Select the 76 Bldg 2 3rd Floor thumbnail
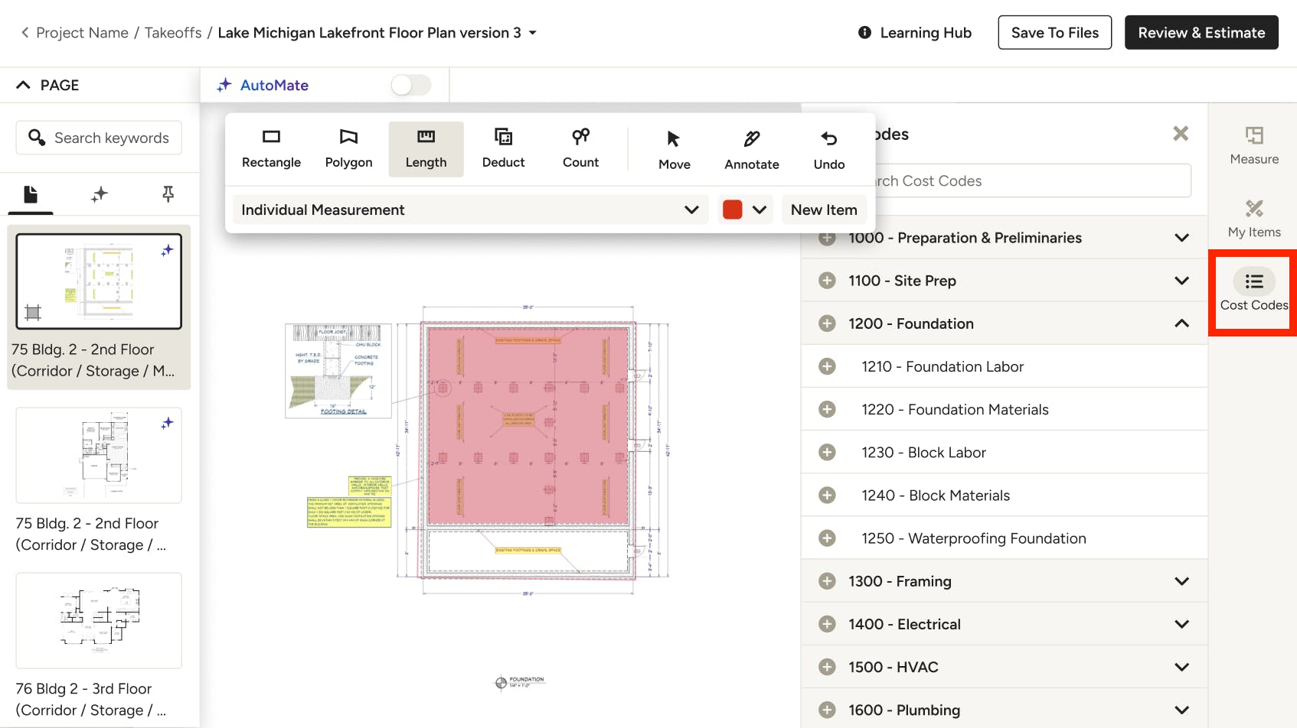1297x728 pixels. [99, 620]
